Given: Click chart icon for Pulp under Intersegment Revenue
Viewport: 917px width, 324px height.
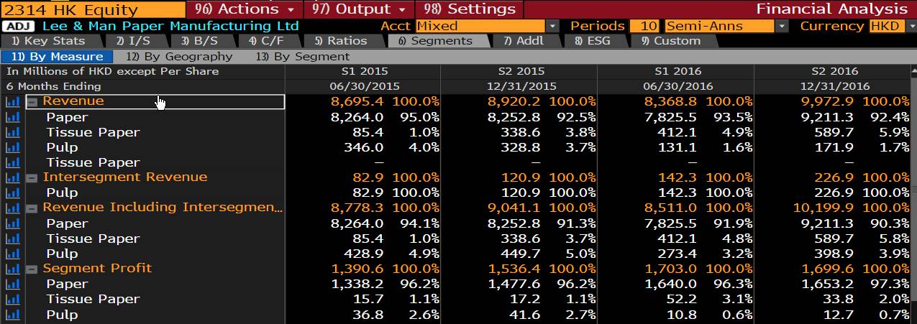Looking at the screenshot, I should (x=12, y=193).
